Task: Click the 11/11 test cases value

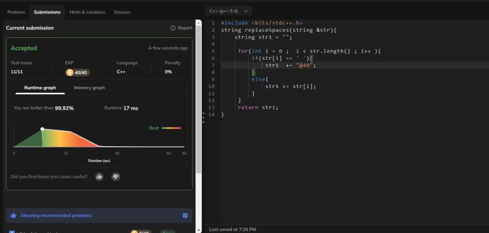Action: [17, 72]
